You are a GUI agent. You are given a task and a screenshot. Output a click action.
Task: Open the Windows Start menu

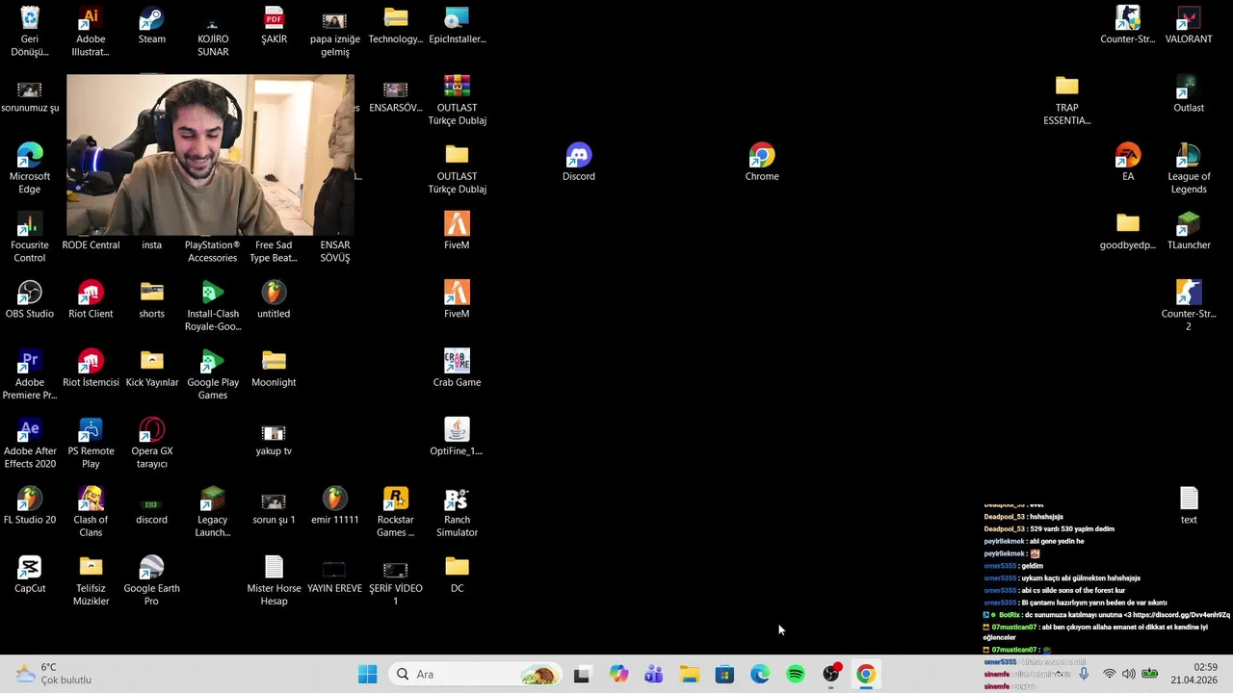(x=368, y=675)
